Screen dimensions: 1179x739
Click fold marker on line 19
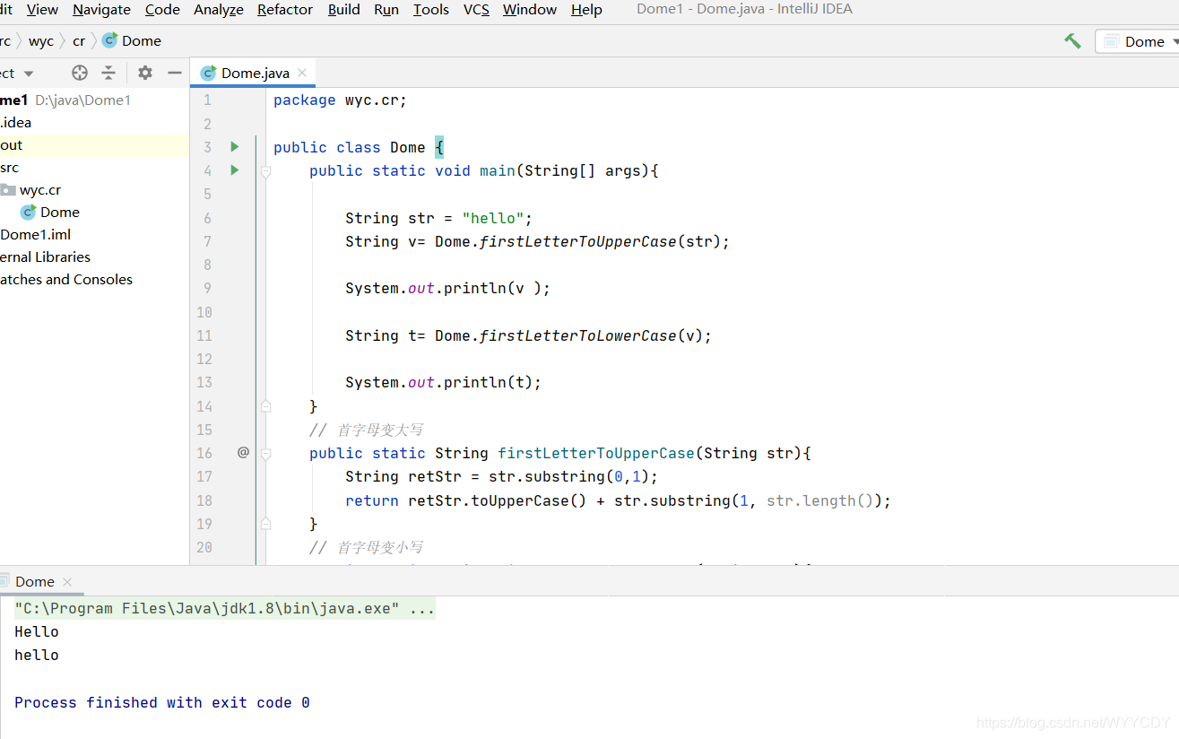(265, 524)
